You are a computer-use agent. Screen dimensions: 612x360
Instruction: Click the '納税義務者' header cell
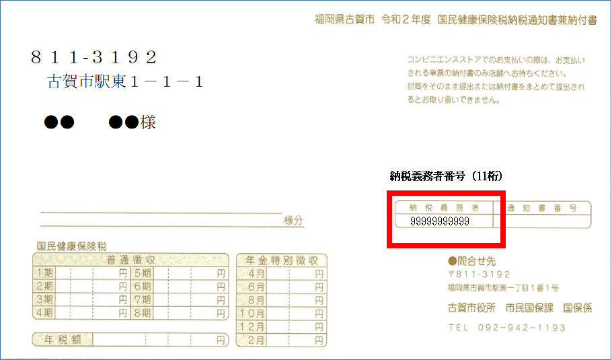tap(444, 208)
